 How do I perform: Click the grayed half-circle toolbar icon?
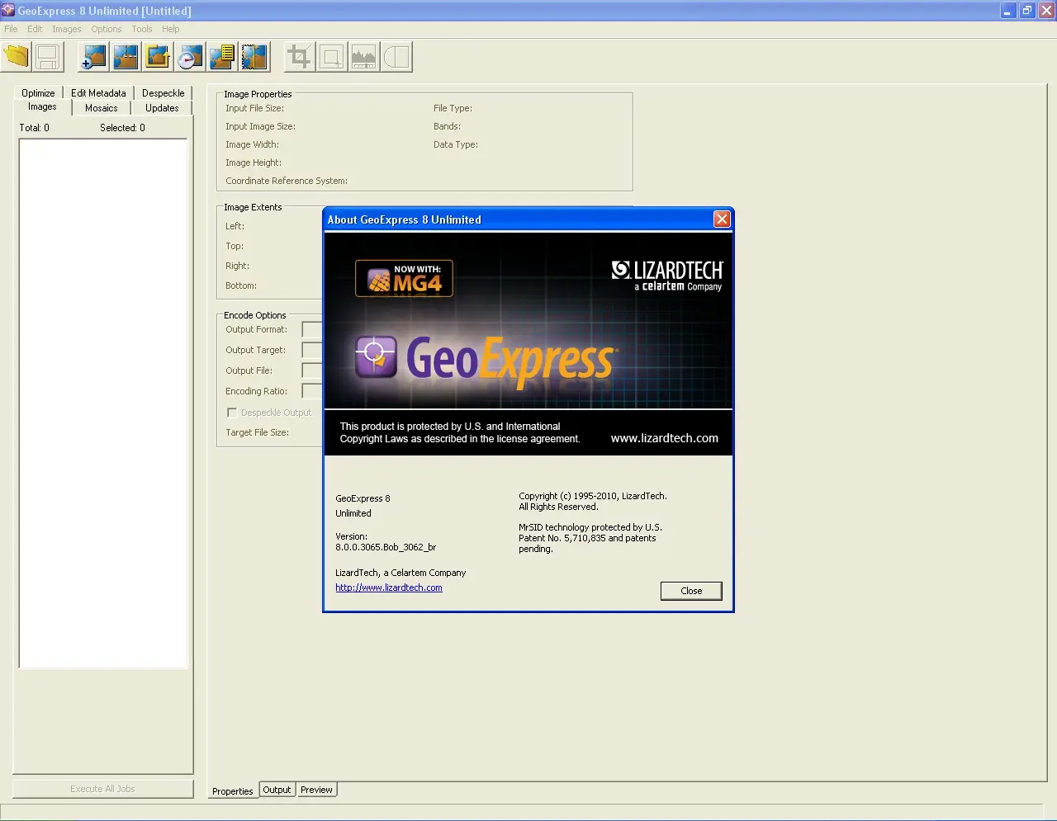(x=396, y=57)
